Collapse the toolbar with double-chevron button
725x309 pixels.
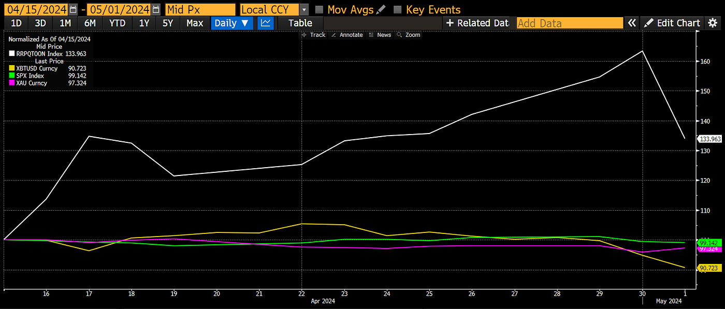click(632, 23)
